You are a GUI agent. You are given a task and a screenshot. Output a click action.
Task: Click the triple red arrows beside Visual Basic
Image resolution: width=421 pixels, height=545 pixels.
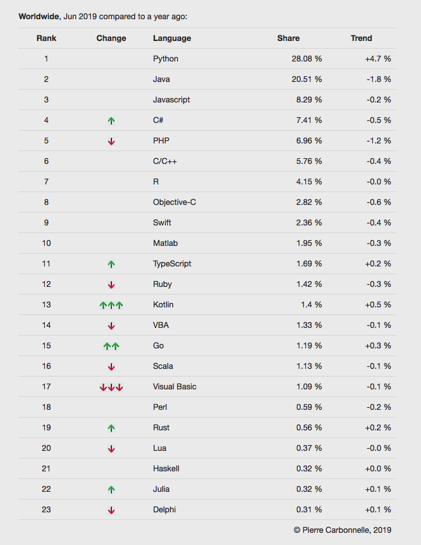coord(111,387)
